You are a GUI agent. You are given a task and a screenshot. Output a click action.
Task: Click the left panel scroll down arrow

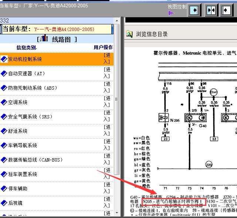(x=117, y=213)
